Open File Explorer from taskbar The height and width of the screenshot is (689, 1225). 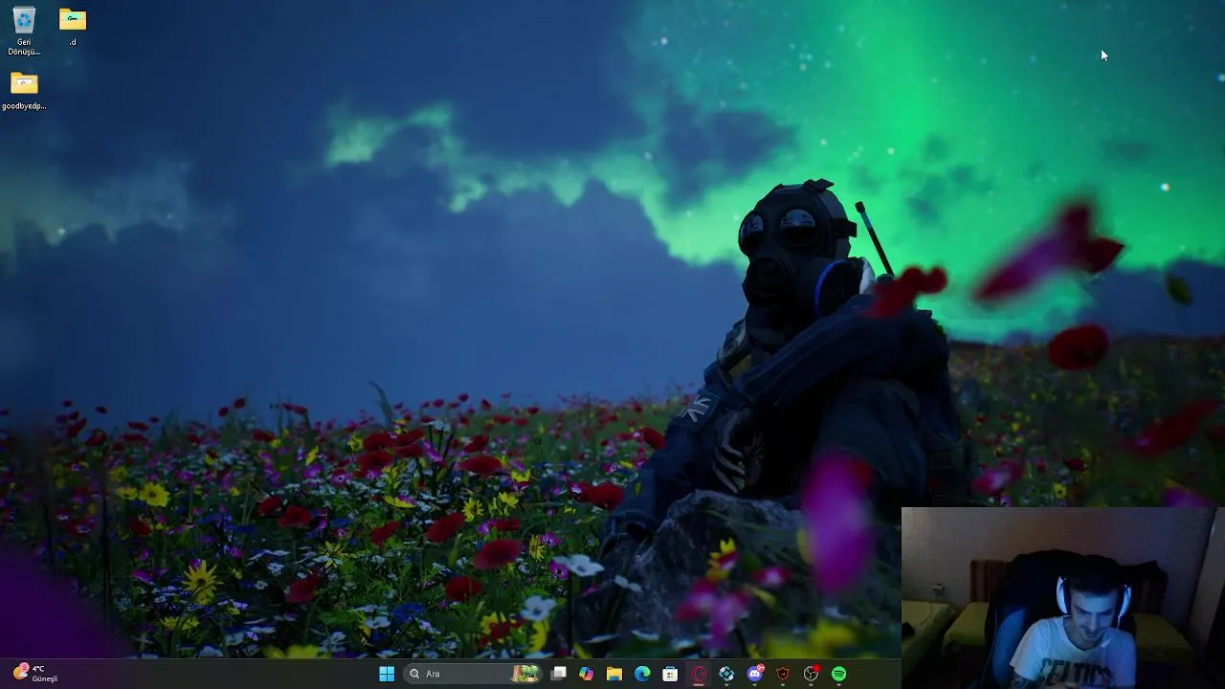coord(614,674)
